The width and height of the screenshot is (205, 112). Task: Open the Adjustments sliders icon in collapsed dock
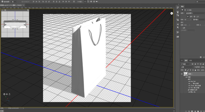click(x=178, y=16)
